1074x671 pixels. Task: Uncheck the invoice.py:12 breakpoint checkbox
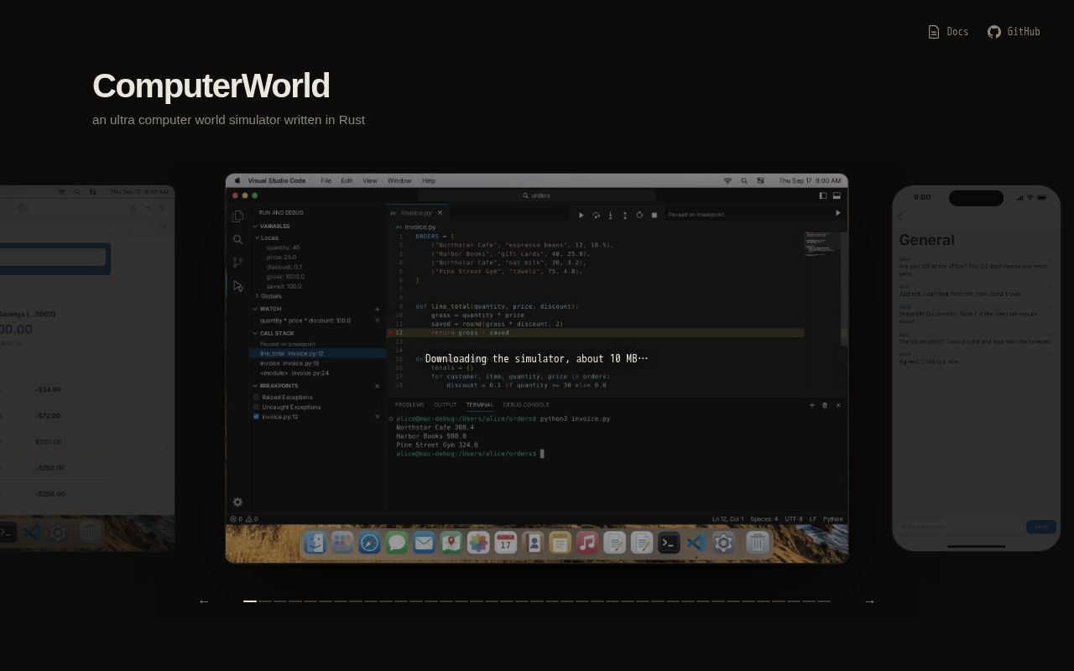257,417
